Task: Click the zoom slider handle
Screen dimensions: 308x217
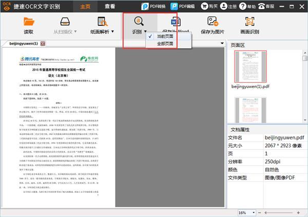Action: tap(265, 213)
